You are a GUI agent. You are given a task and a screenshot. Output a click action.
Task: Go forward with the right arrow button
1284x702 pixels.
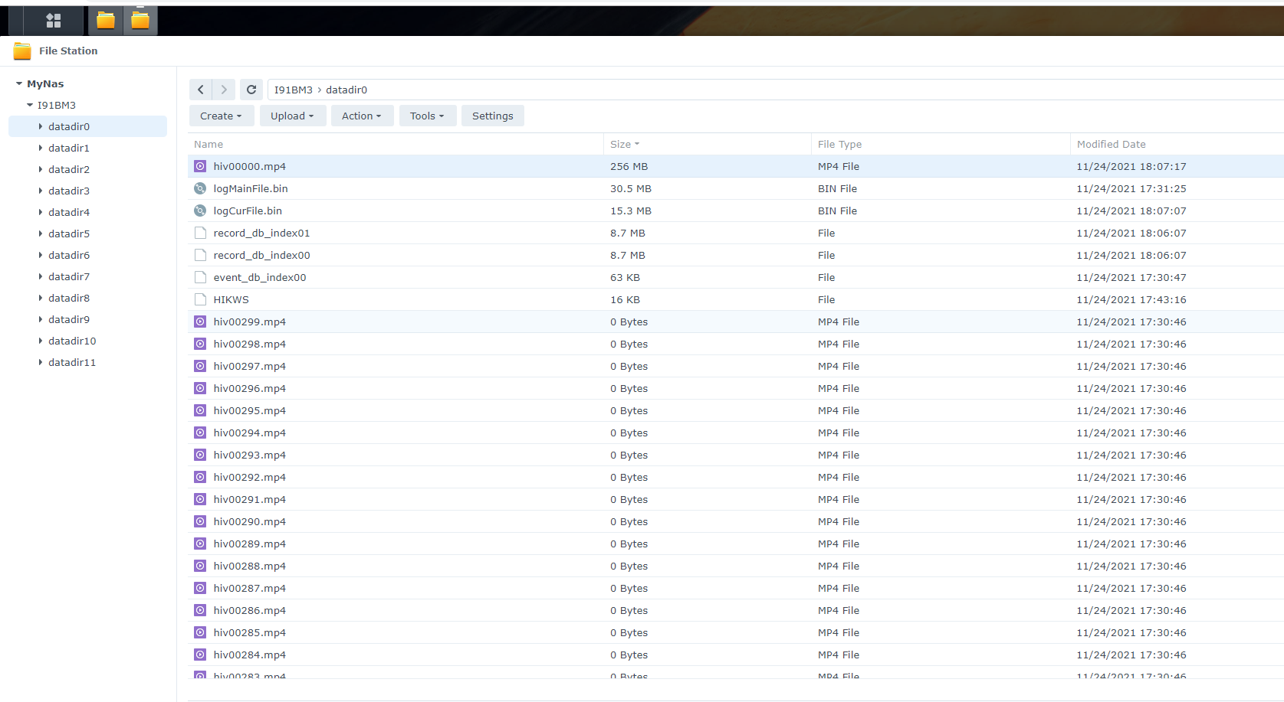[224, 90]
